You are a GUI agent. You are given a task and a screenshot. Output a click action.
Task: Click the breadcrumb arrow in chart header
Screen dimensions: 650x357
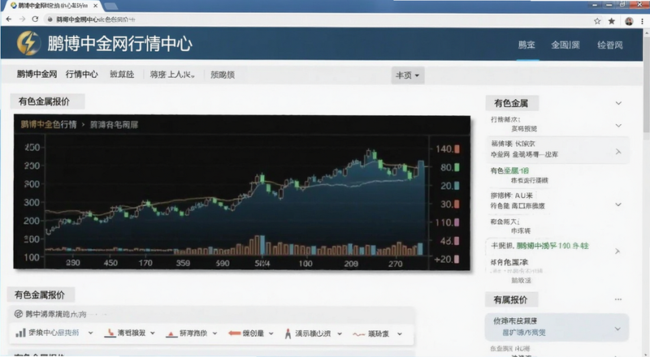83,124
